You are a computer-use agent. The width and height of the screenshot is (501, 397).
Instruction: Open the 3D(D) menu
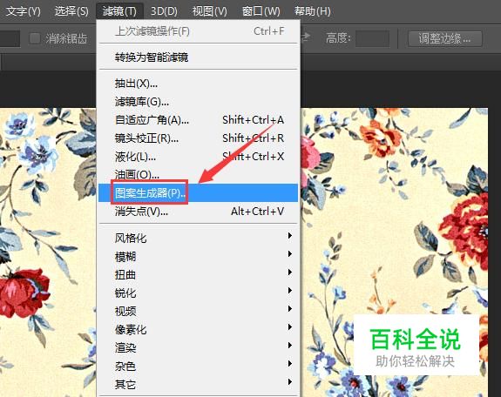click(x=164, y=11)
